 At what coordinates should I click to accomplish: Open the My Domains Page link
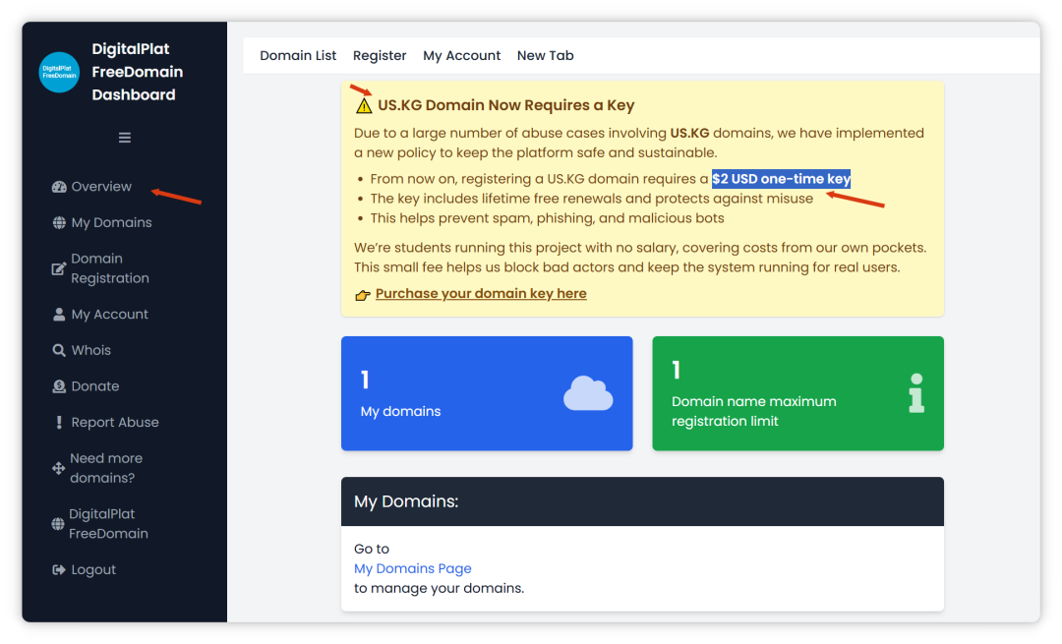click(x=412, y=568)
